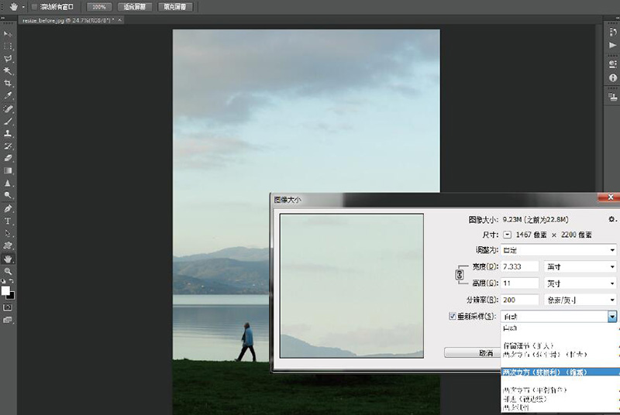Choose 两次线性 resample option
The height and width of the screenshot is (415, 620).
560,407
